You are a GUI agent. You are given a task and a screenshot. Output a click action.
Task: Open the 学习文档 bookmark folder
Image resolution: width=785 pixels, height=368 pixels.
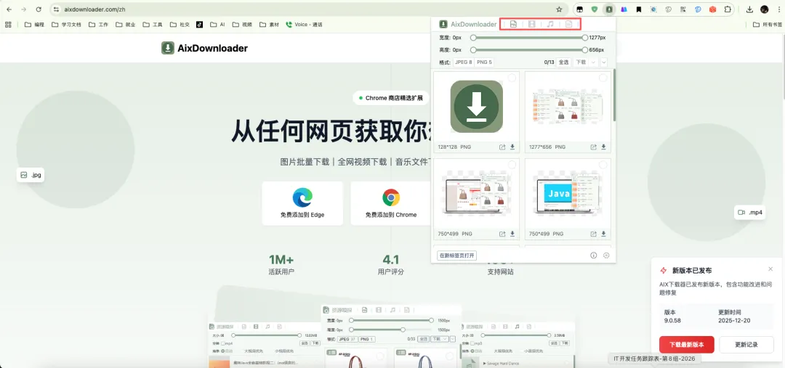[x=66, y=24]
